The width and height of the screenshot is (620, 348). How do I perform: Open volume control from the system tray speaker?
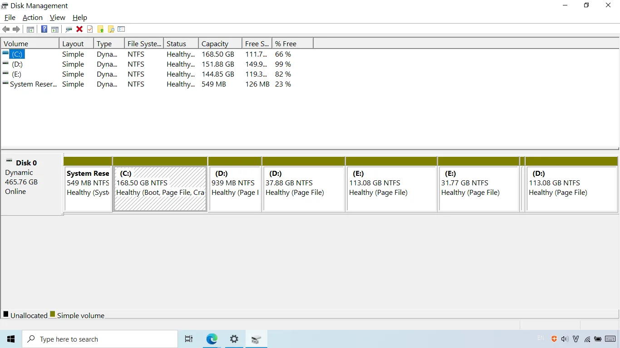click(x=565, y=338)
